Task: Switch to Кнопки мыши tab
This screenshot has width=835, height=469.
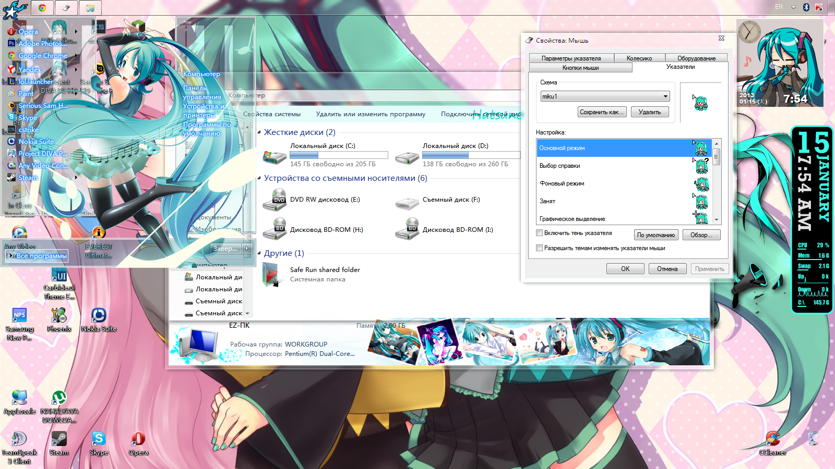Action: [x=580, y=68]
